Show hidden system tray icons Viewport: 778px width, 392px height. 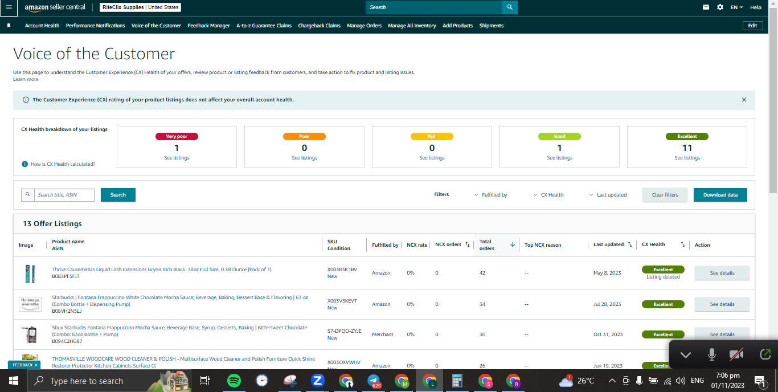[612, 381]
